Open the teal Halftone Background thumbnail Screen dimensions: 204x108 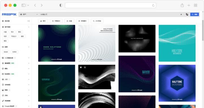[177, 43]
